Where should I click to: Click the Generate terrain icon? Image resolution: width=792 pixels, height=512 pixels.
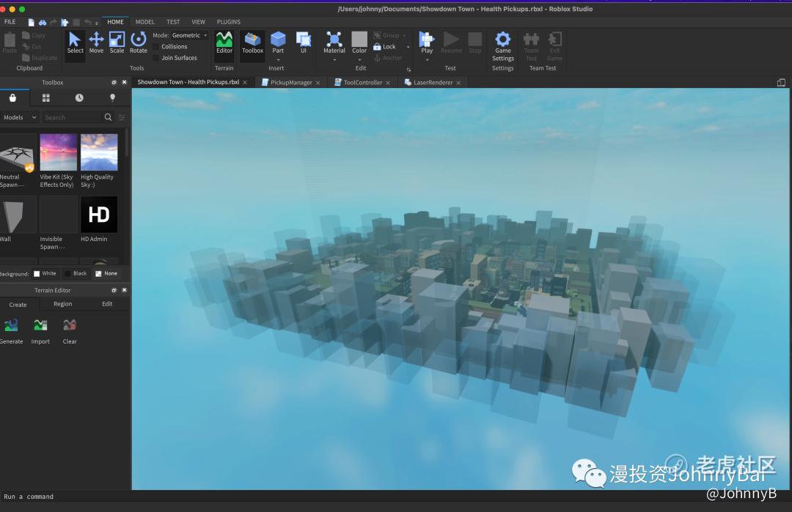(x=11, y=326)
